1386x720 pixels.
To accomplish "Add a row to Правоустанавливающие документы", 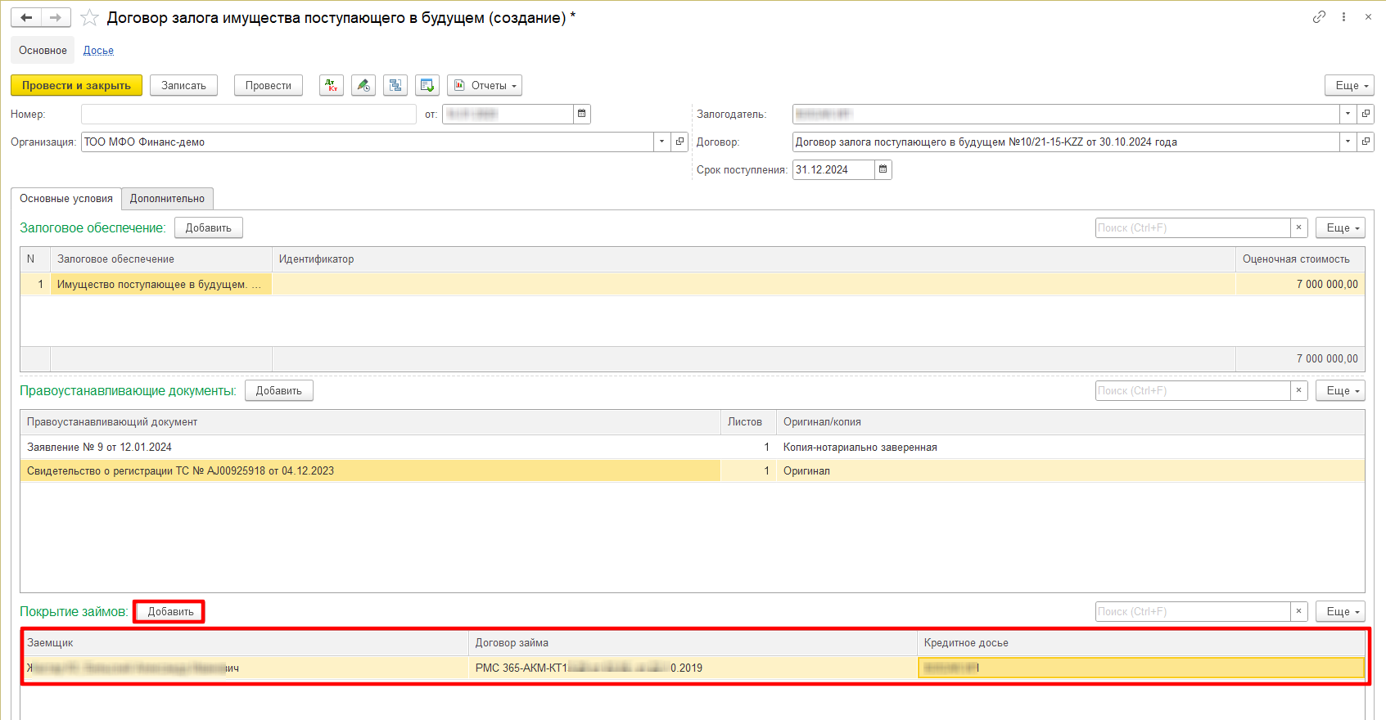I will [x=279, y=390].
